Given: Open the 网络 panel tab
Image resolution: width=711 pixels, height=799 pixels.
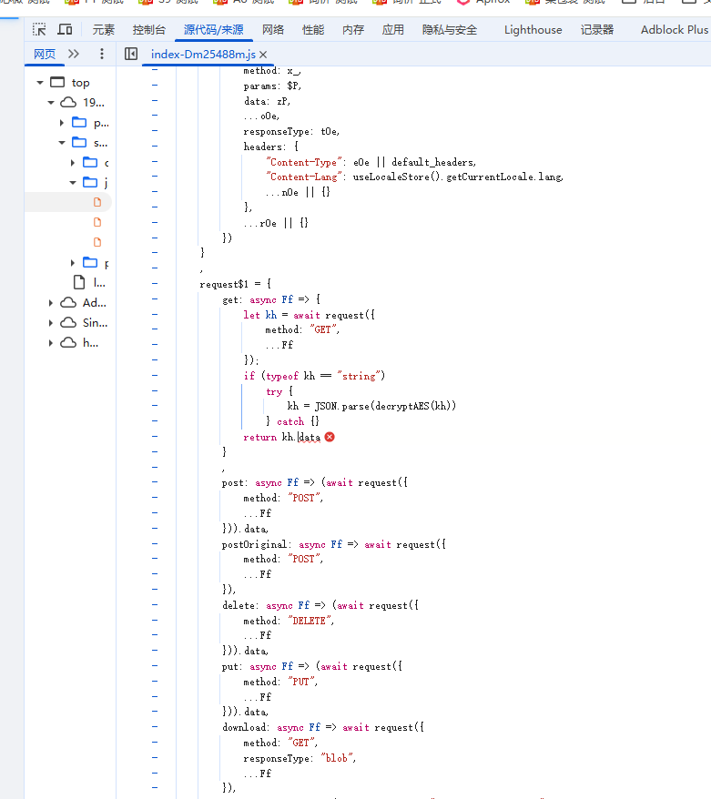Looking at the screenshot, I should pos(273,30).
